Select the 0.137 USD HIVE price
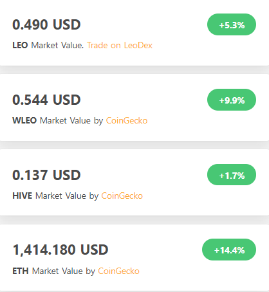 coord(46,175)
